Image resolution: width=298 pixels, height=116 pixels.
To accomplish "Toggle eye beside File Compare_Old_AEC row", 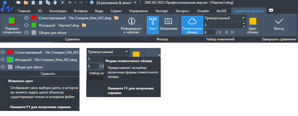I will (x=3, y=52).
